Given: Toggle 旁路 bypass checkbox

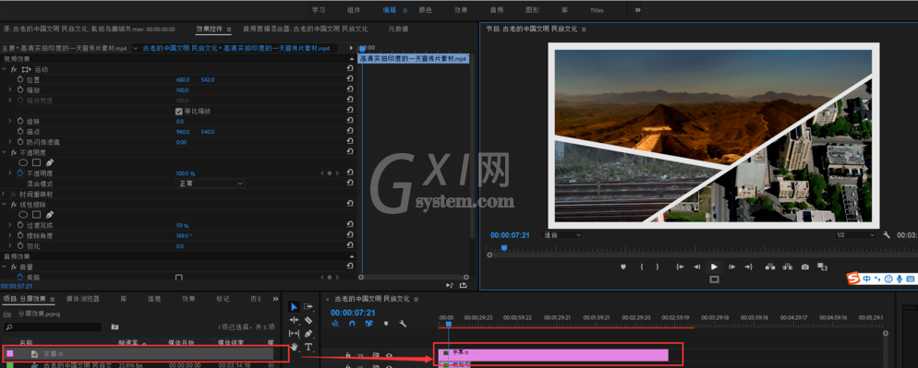Looking at the screenshot, I should coord(179,278).
